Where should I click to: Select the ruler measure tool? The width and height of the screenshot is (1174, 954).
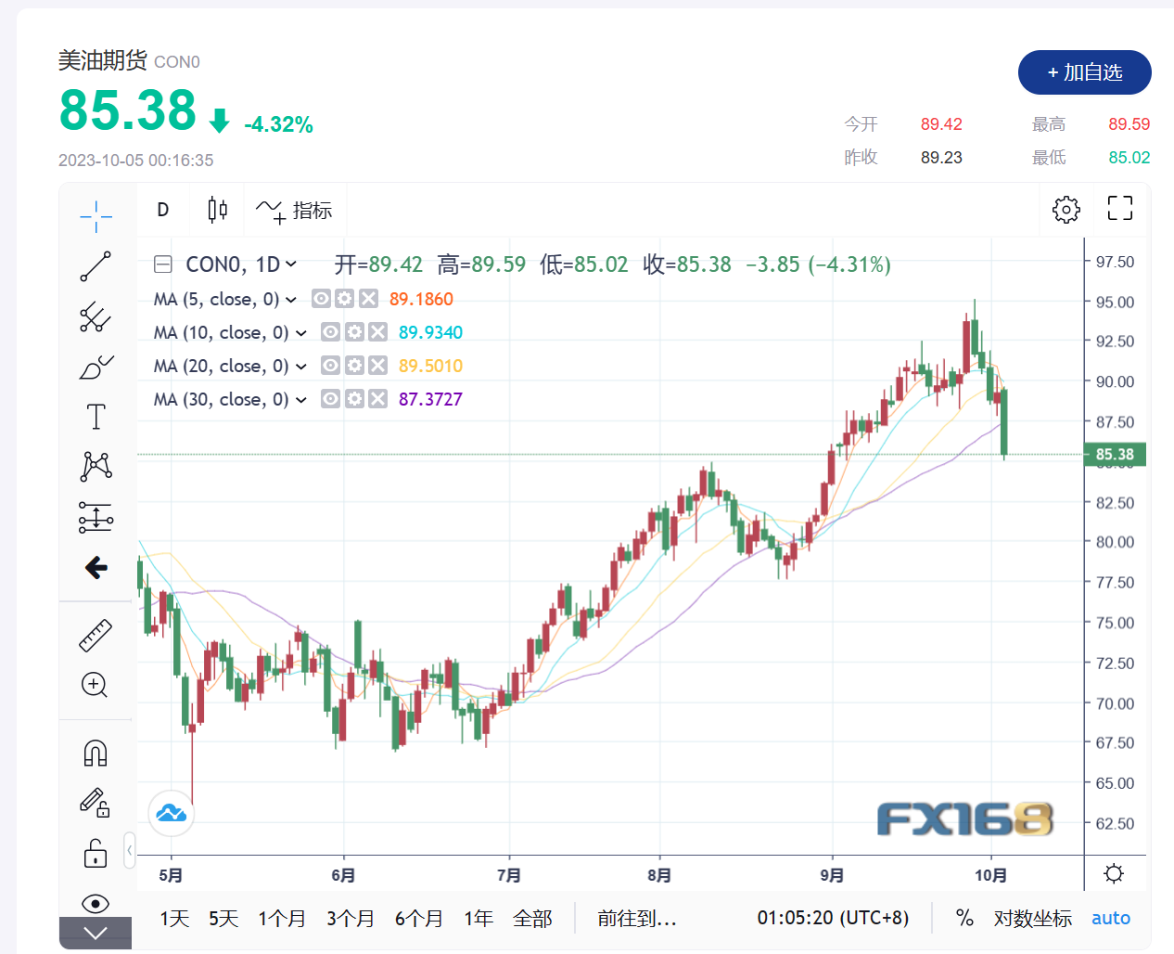click(x=96, y=636)
